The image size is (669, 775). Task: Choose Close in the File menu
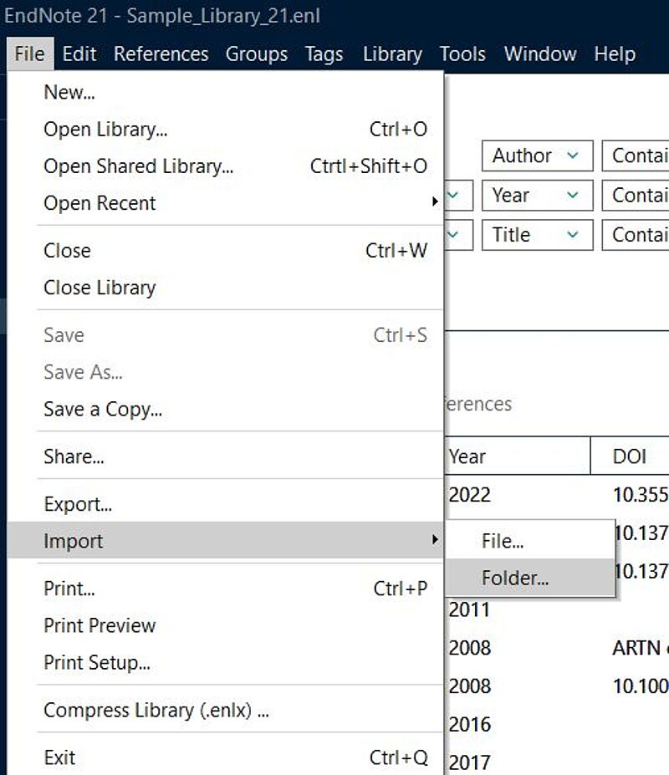click(225, 251)
